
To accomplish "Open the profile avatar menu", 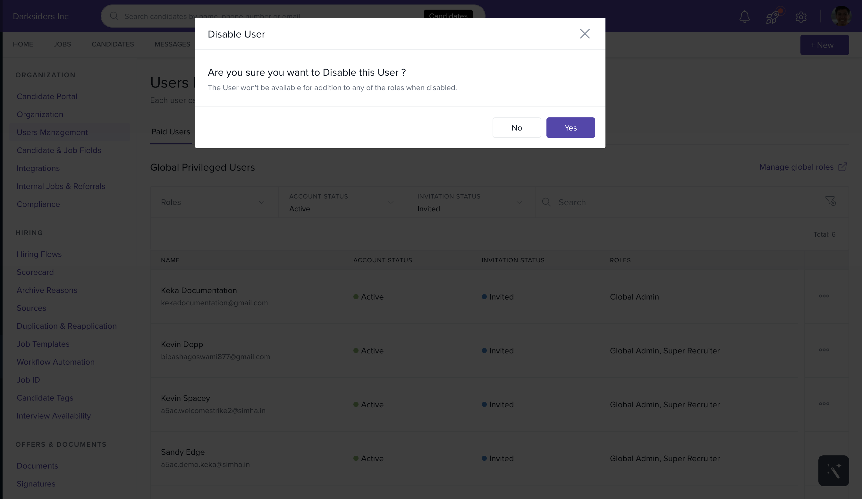I will pyautogui.click(x=841, y=16).
